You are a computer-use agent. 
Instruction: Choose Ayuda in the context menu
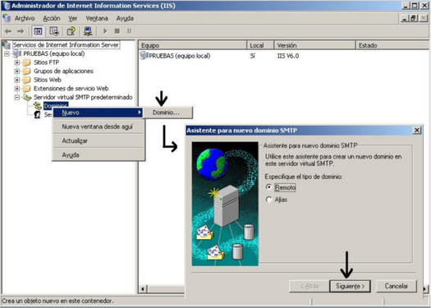click(99, 155)
